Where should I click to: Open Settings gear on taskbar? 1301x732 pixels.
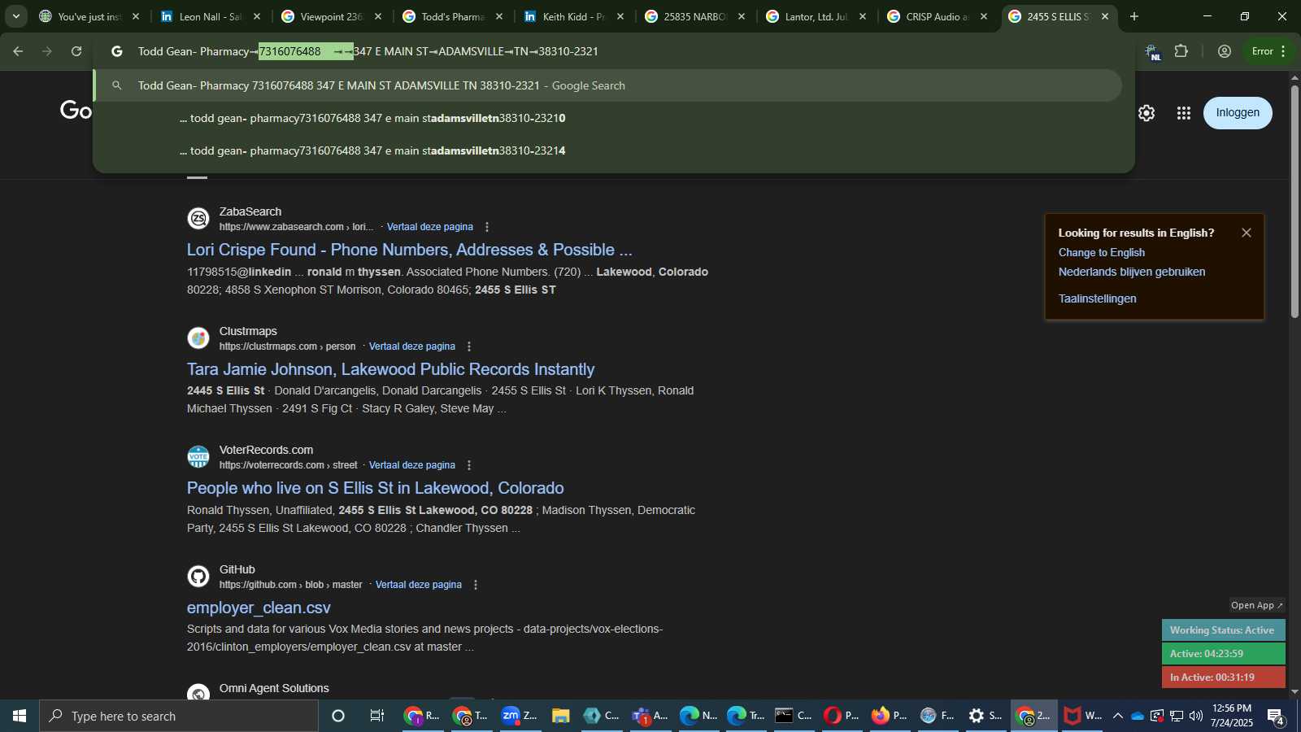coord(985,716)
